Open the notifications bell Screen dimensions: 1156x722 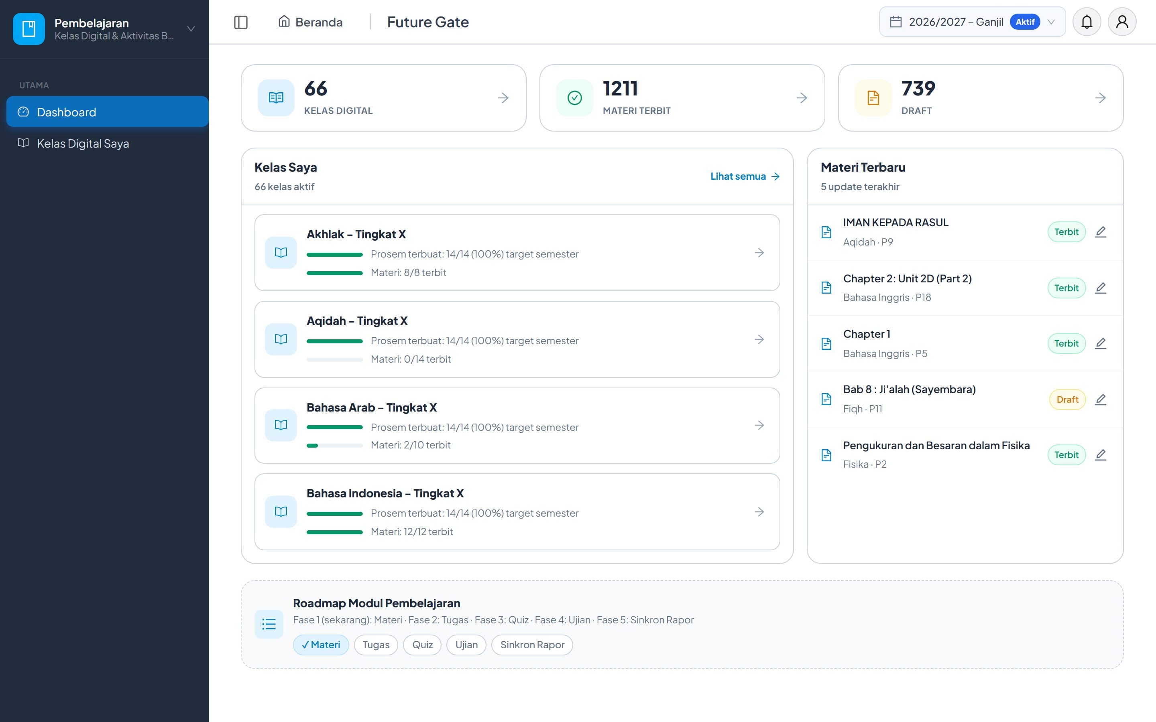(x=1087, y=22)
